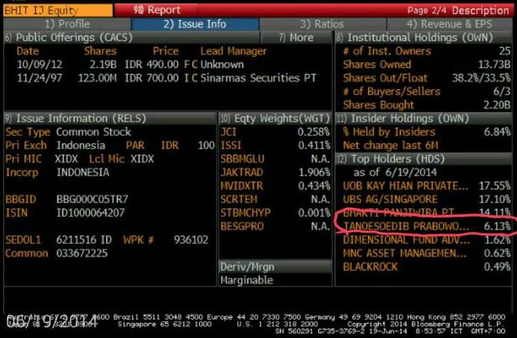
Task: Click the Pri Exch Indonesia value
Action: click(81, 145)
